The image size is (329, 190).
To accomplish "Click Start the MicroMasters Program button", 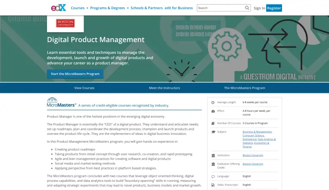I will [x=75, y=74].
